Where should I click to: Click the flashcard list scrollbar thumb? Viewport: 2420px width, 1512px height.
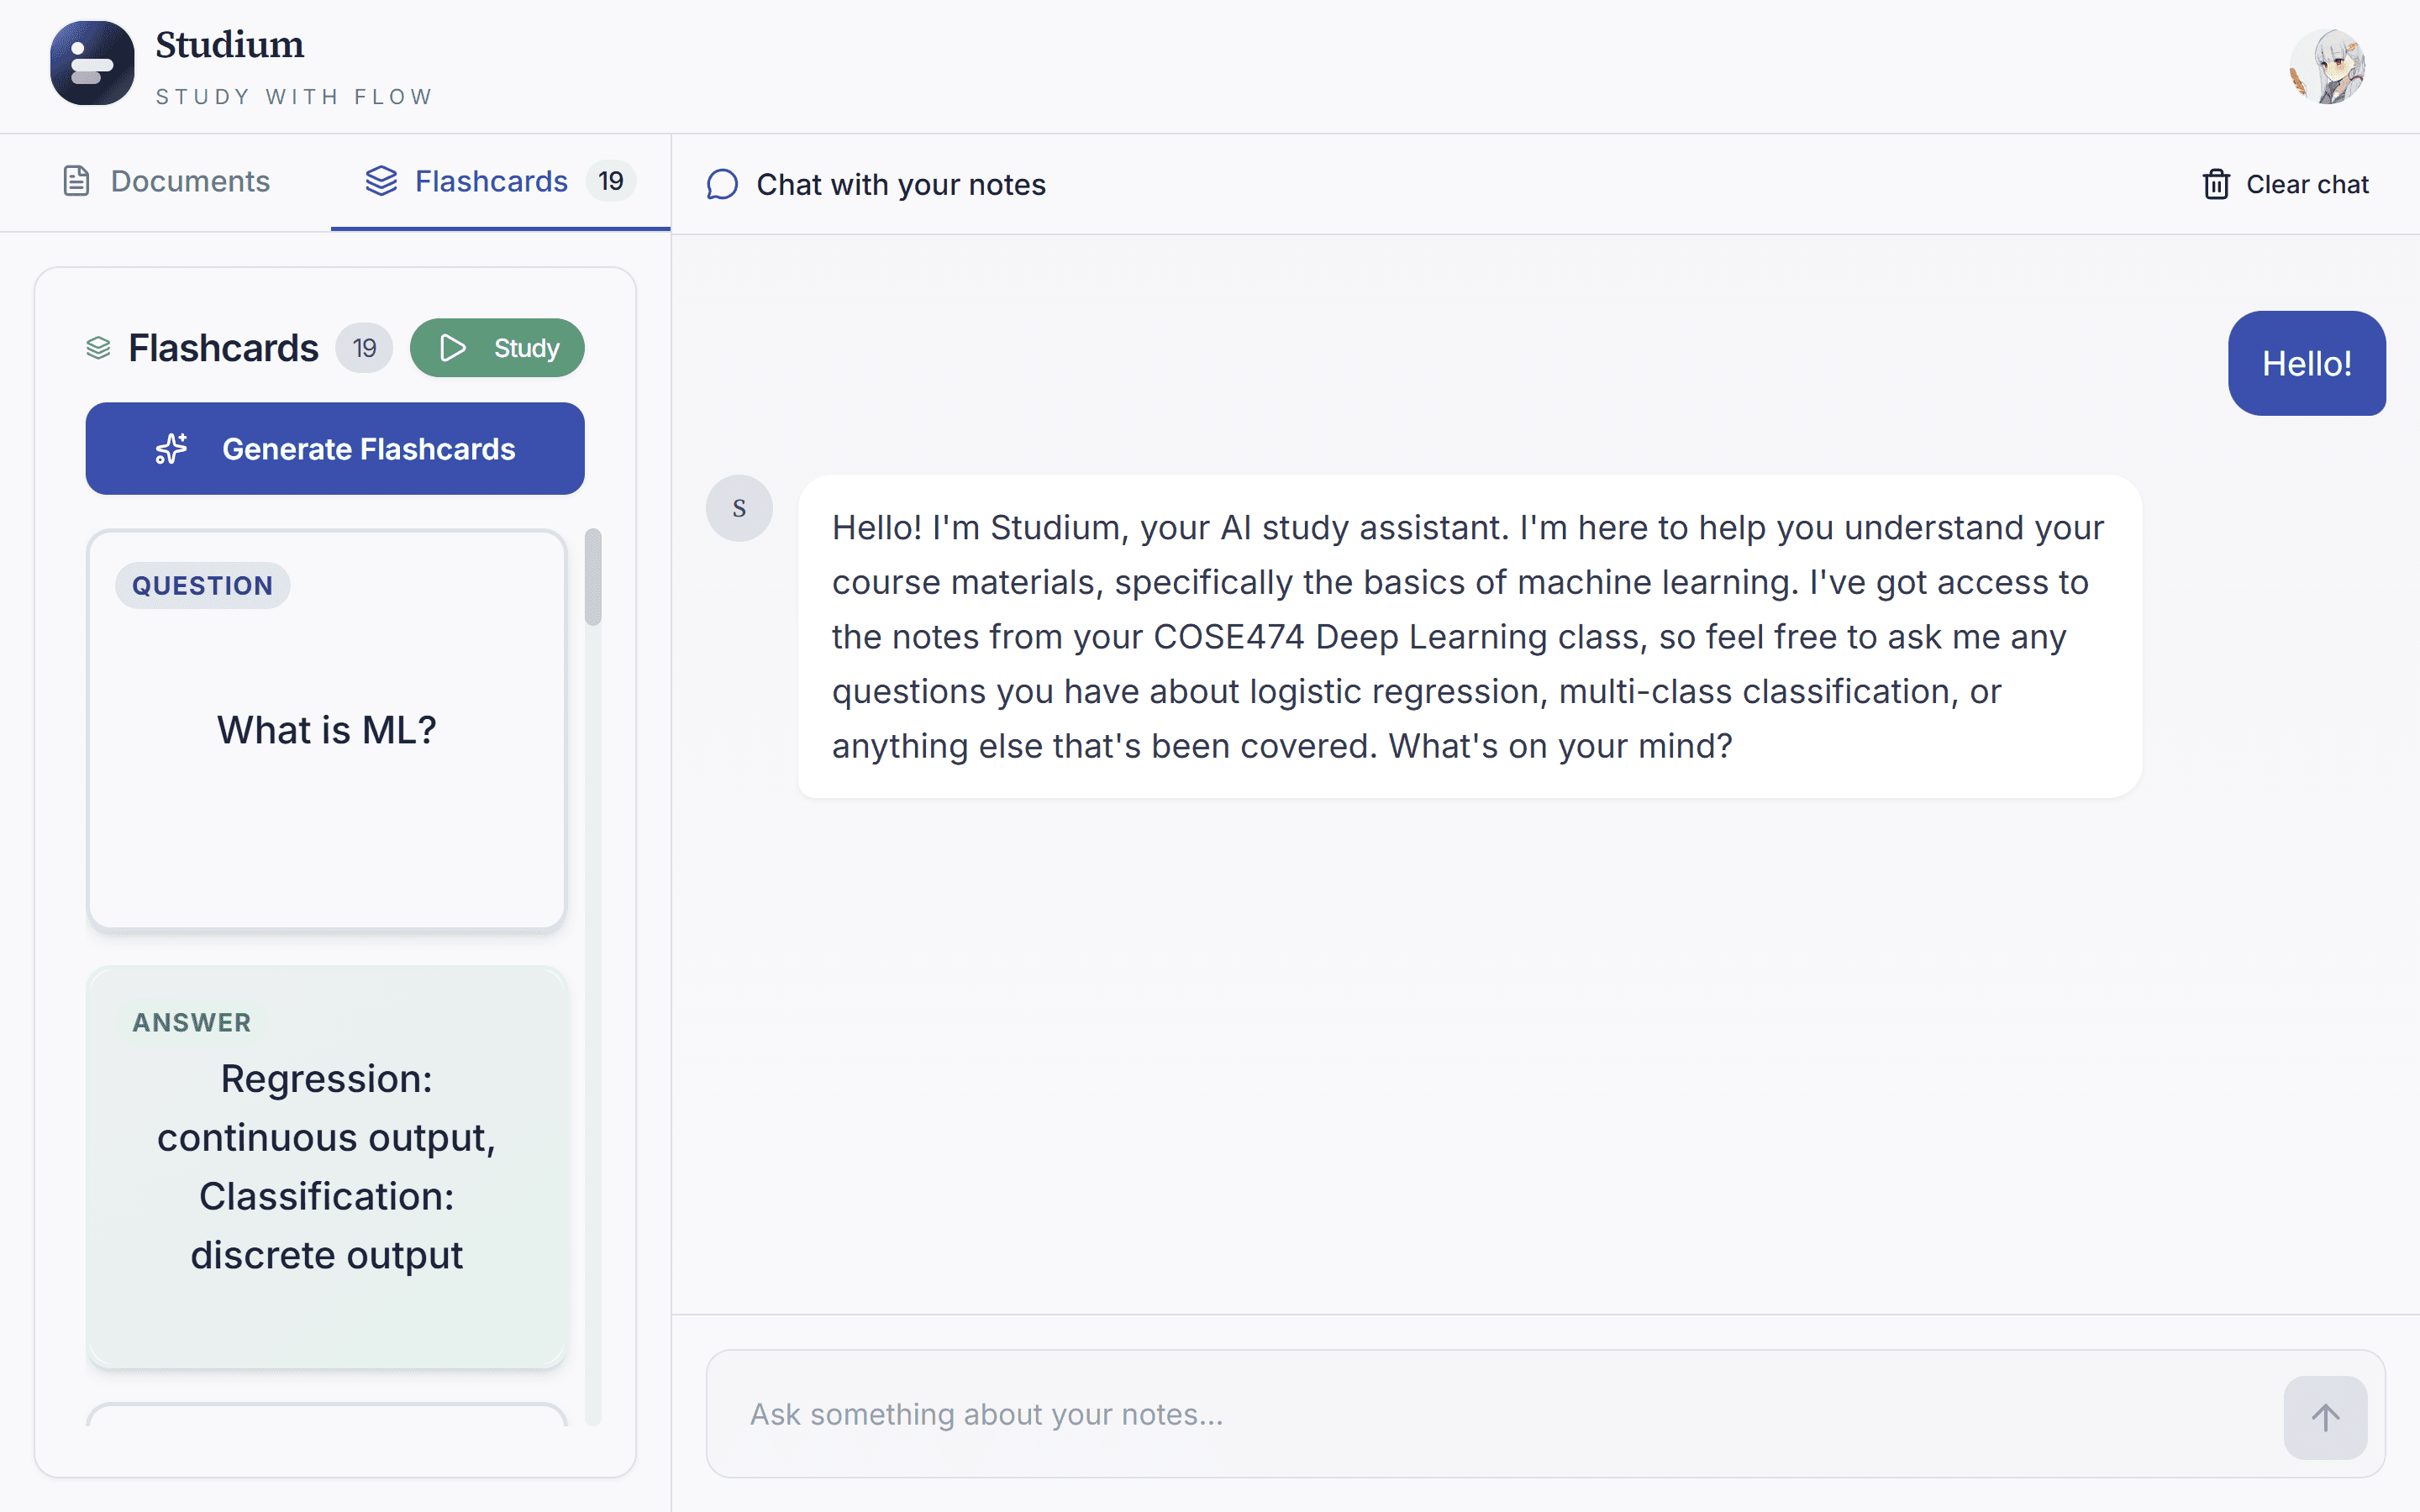593,578
